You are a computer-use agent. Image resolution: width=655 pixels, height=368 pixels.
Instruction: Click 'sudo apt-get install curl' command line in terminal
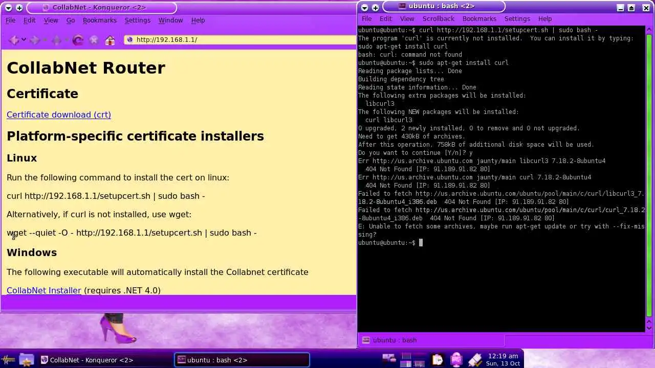[433, 63]
